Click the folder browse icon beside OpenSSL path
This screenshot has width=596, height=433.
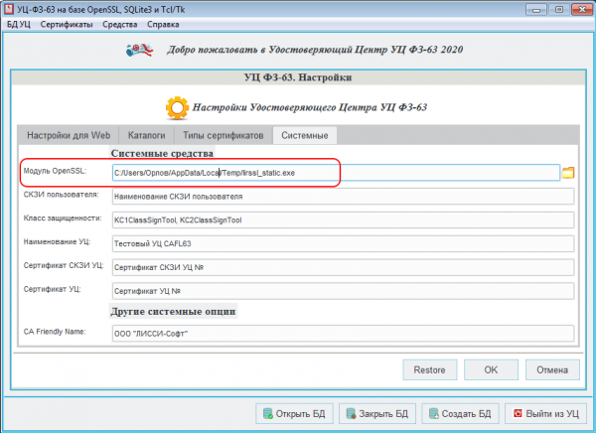tap(569, 173)
